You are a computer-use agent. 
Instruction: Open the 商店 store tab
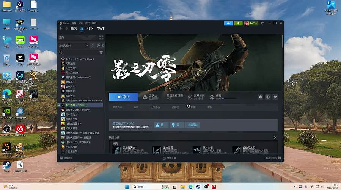74,28
